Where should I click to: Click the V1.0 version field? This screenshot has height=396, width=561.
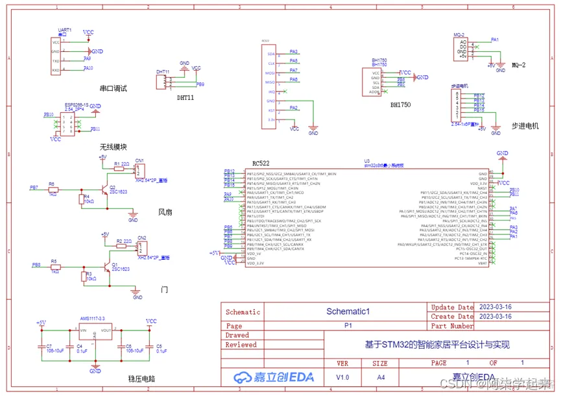coord(342,377)
